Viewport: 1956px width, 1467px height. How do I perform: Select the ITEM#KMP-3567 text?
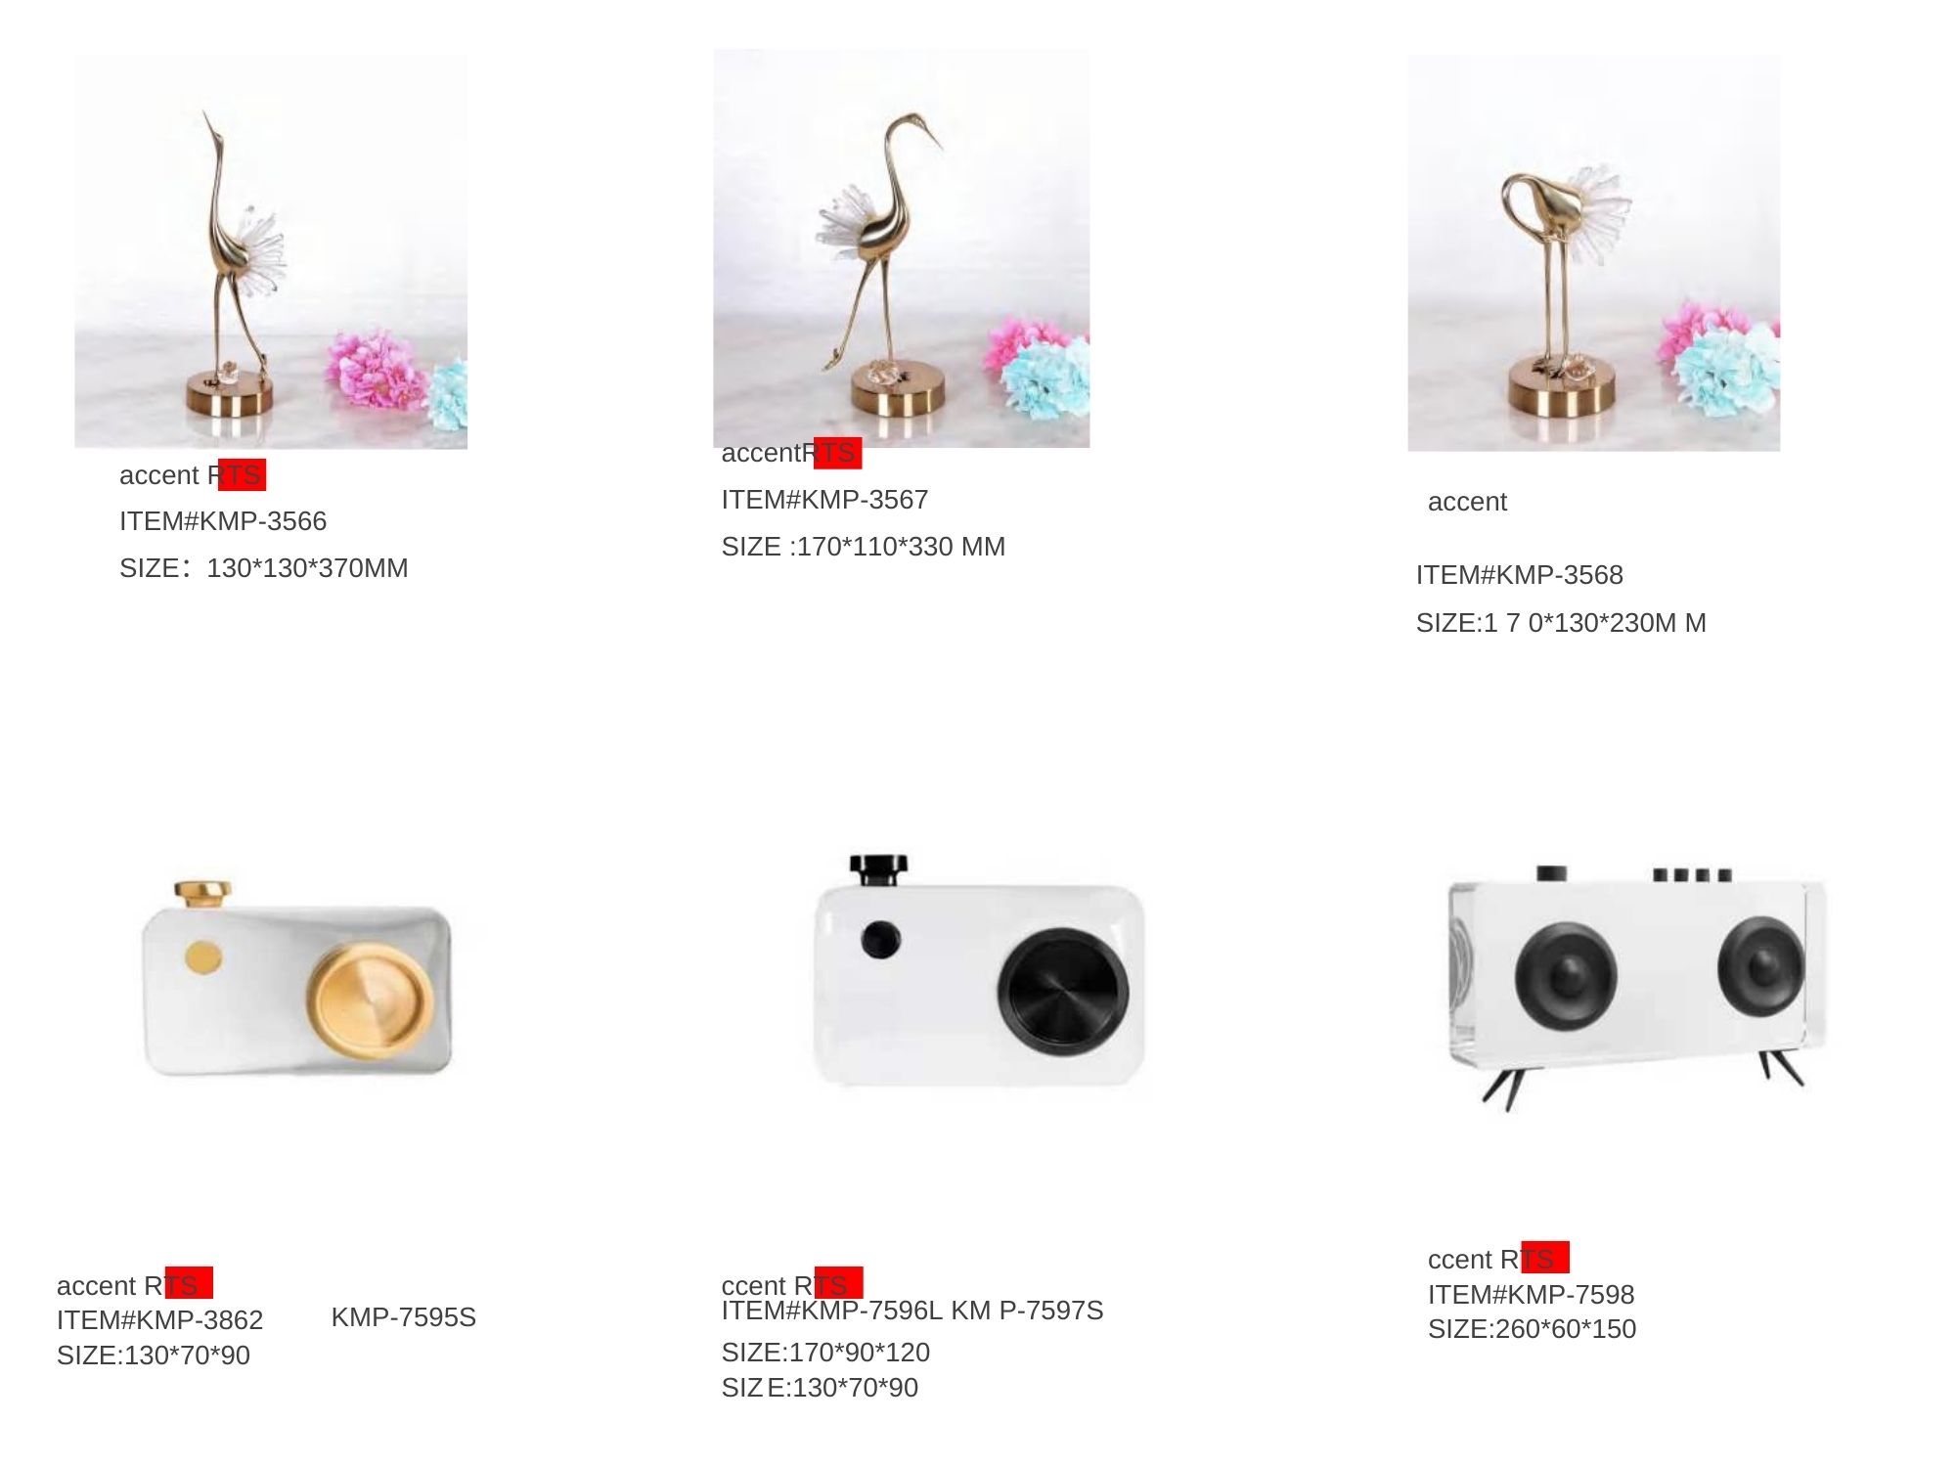824,500
